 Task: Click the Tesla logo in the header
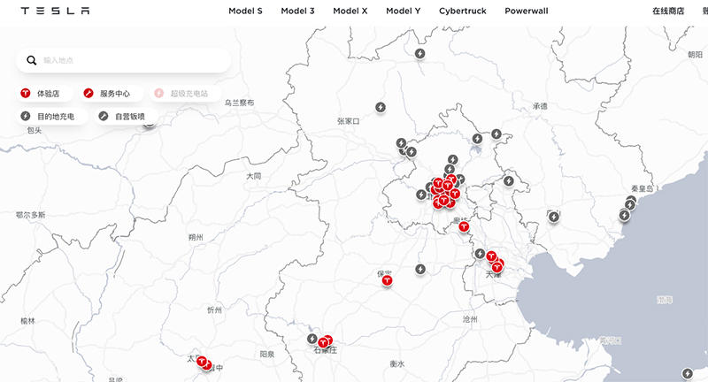55,11
